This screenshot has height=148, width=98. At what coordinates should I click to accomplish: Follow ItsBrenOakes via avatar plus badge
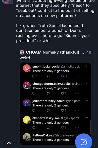pos(29,139)
